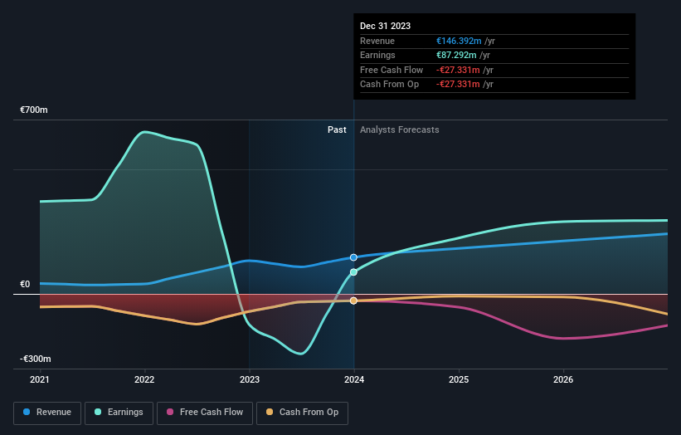Select the teal Earnings data point at 2024
The image size is (681, 435).
(353, 272)
